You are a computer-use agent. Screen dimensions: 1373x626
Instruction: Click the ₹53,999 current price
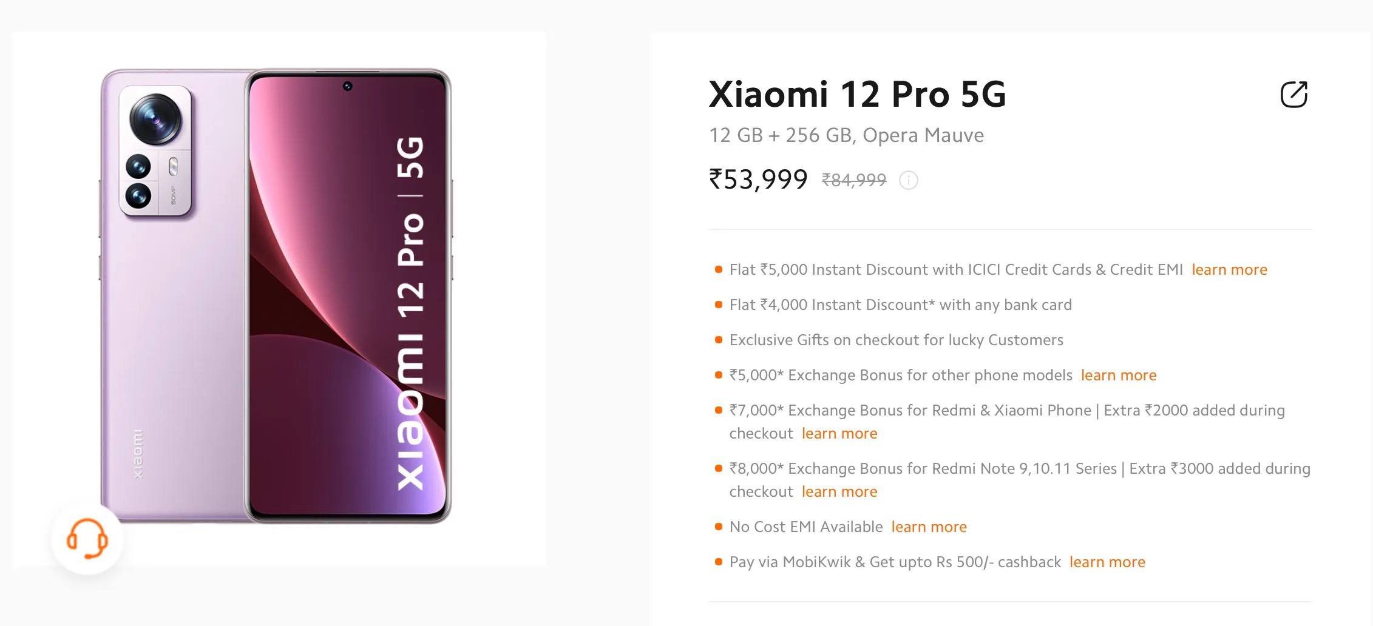point(758,180)
